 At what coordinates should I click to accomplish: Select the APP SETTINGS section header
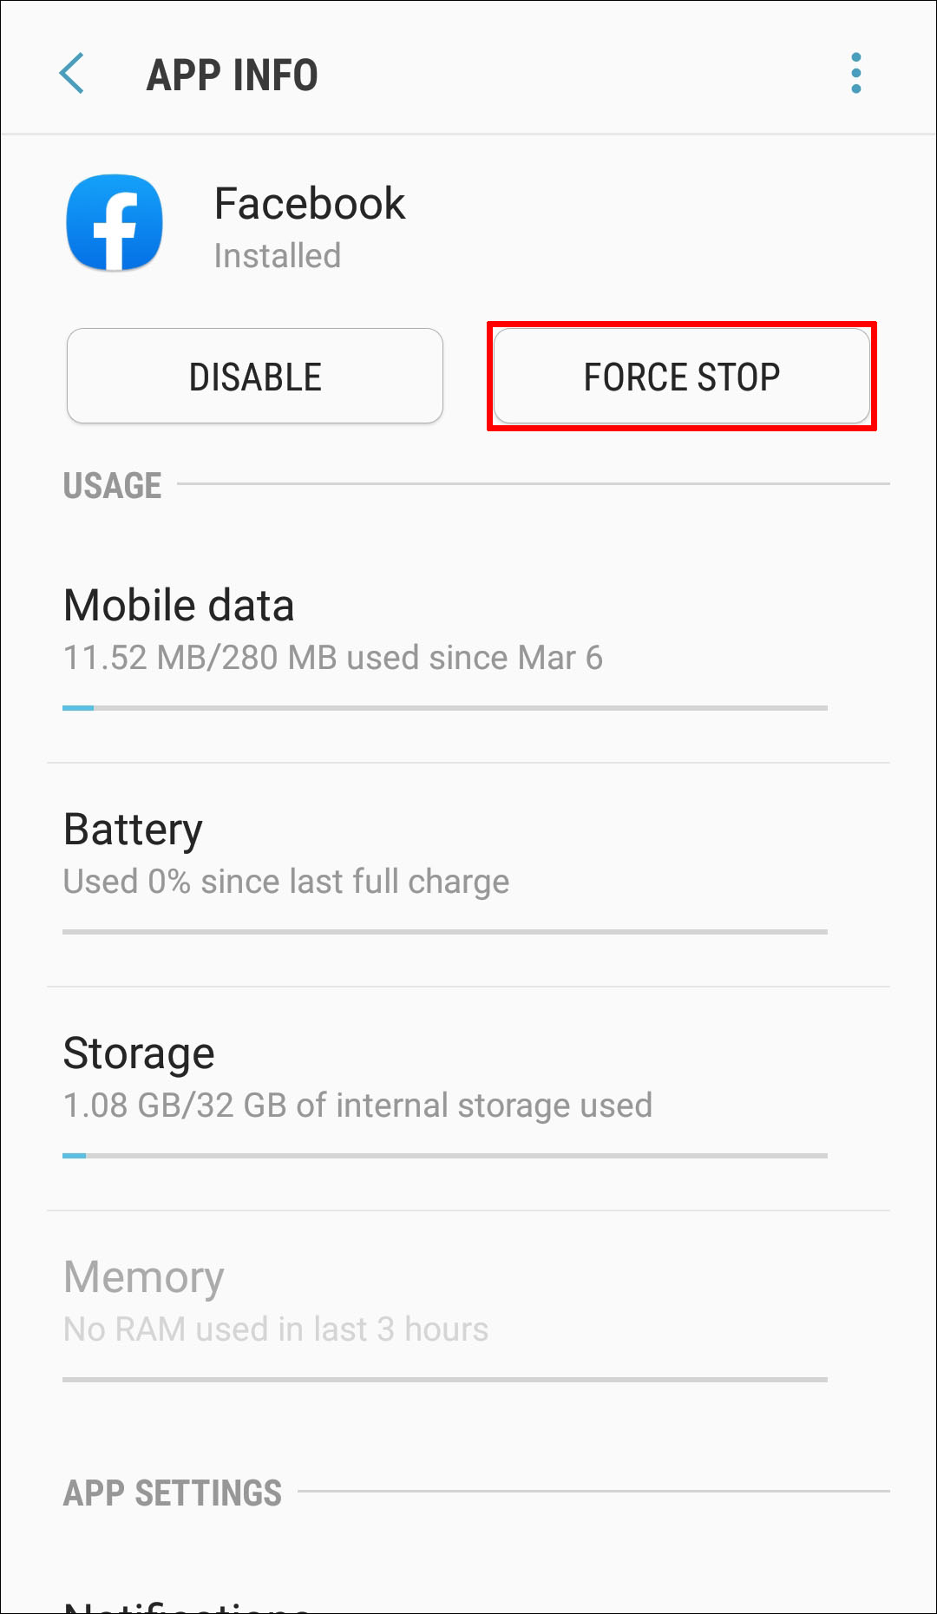click(x=173, y=1493)
